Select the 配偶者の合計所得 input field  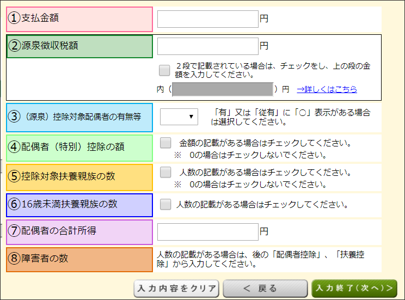point(207,231)
